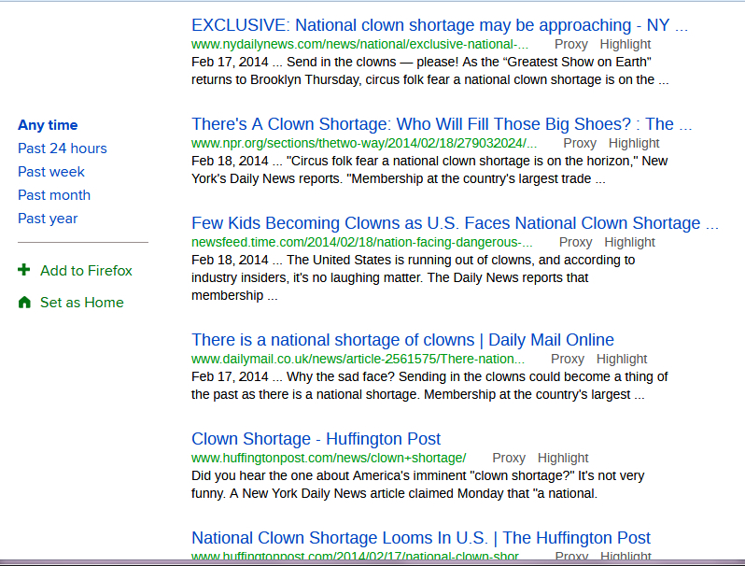This screenshot has height=566, width=745.
Task: Open the huffingtonpost.com/news/clown+shortage URL
Action: coord(329,458)
